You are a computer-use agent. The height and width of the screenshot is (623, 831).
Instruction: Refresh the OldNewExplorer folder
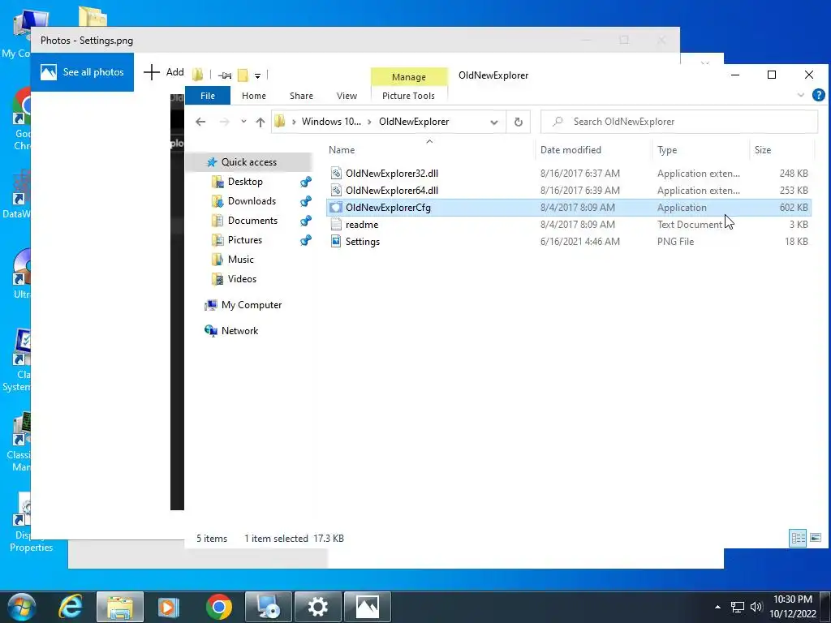point(519,122)
